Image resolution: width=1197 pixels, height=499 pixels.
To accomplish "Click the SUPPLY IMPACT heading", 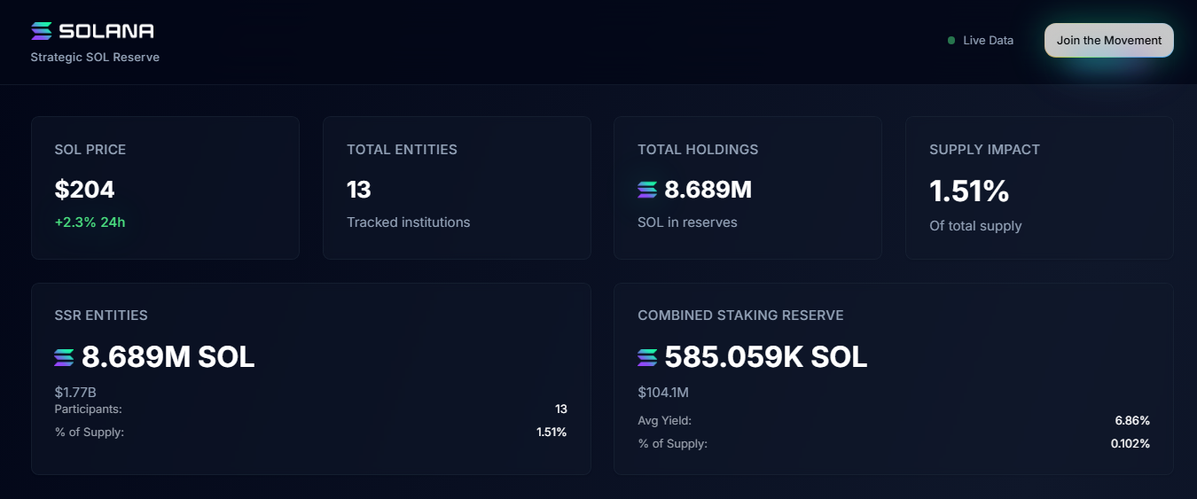I will [984, 149].
